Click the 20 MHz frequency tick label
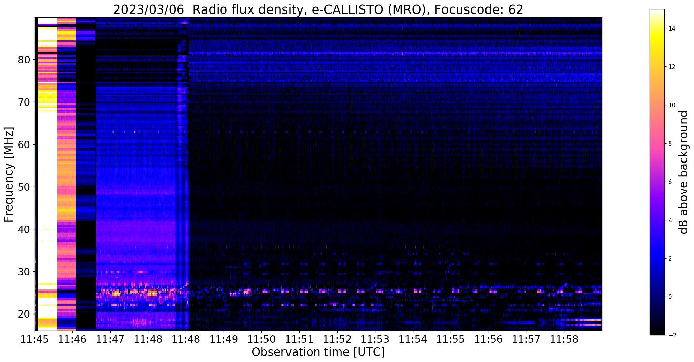Image resolution: width=694 pixels, height=362 pixels. tap(24, 314)
